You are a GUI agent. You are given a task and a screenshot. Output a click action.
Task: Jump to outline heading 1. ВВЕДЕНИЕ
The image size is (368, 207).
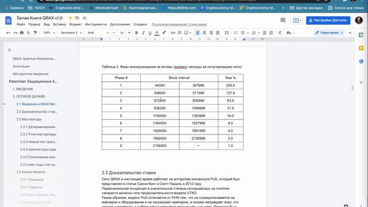23,89
